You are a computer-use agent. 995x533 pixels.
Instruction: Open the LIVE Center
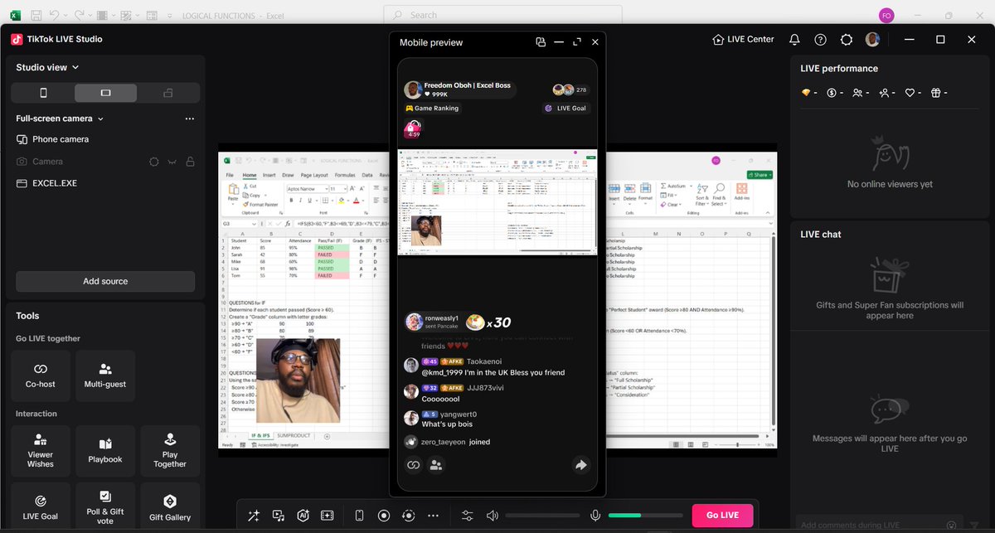pyautogui.click(x=742, y=38)
